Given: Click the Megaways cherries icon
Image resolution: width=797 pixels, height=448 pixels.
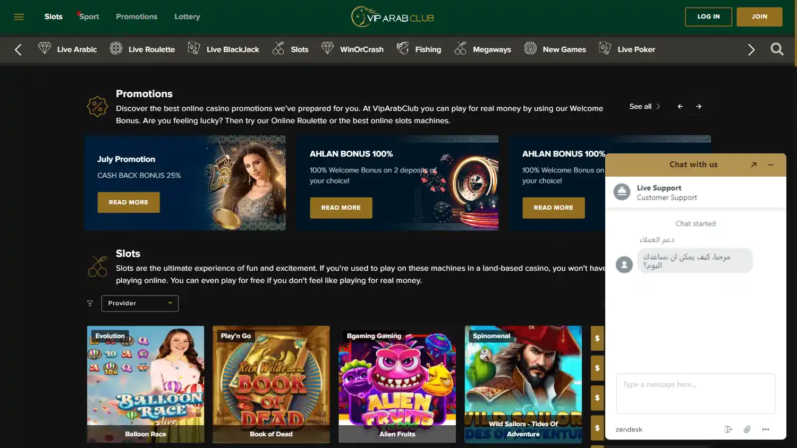Looking at the screenshot, I should [460, 48].
